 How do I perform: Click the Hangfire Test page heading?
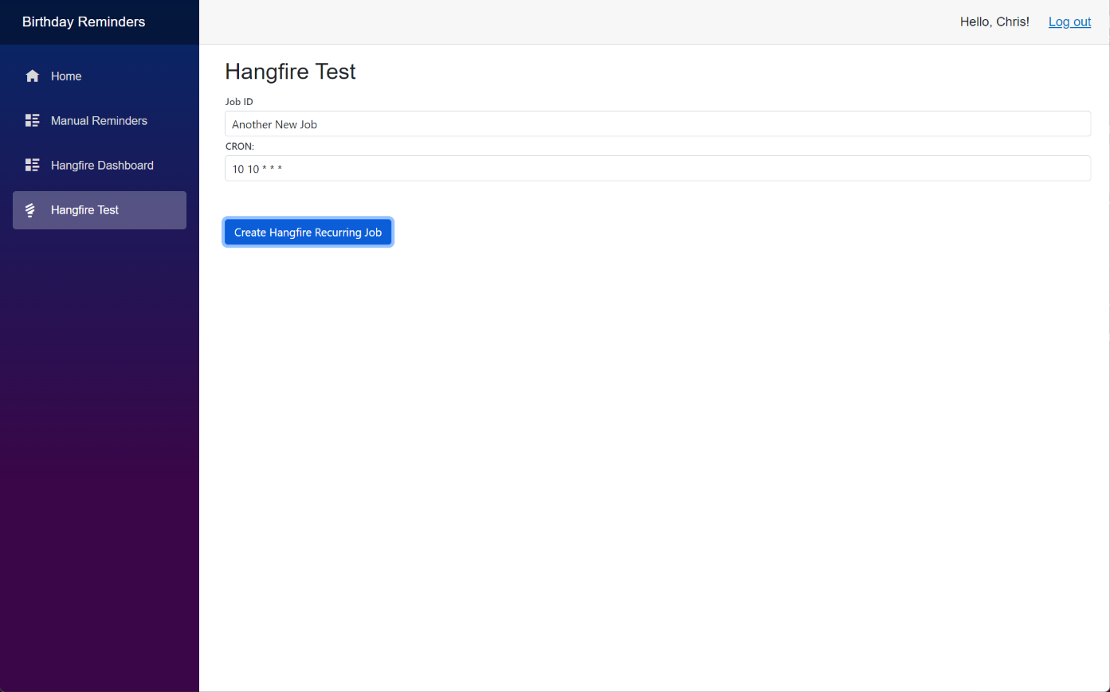coord(290,71)
